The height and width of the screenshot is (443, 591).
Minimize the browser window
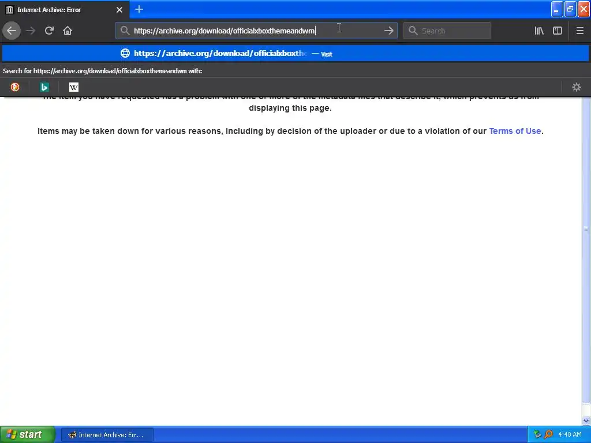pos(557,9)
